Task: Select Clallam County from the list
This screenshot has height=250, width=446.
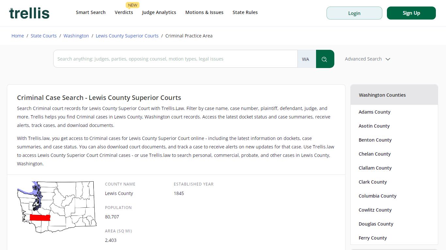Action: coord(375,168)
